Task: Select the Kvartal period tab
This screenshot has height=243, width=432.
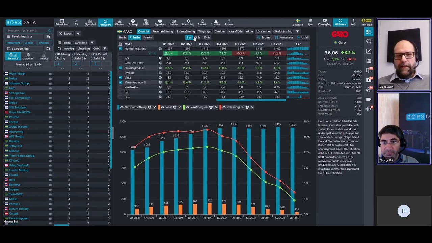Action: [148, 37]
